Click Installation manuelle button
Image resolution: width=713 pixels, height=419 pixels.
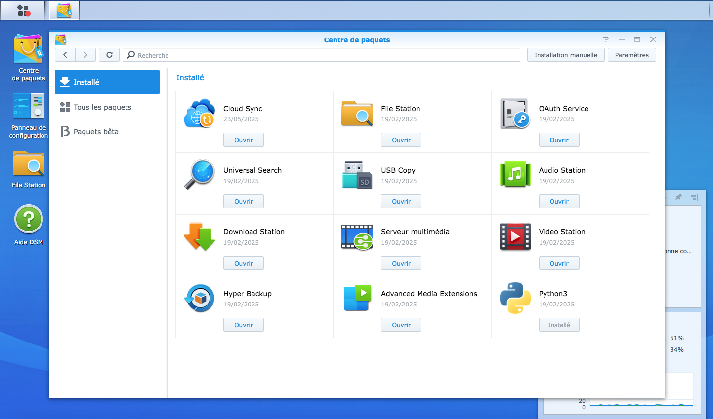pyautogui.click(x=566, y=55)
